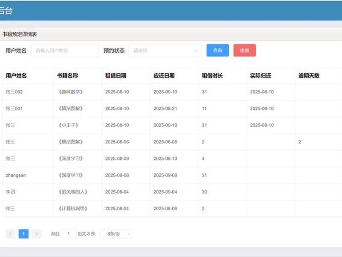The height and width of the screenshot is (257, 342).
Task: Click the 页共 8 条 total count text
Action: [86, 234]
